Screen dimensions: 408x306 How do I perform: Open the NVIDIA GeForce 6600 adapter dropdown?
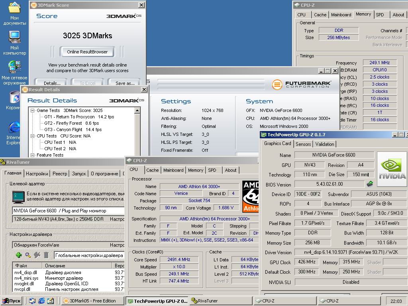click(69, 210)
